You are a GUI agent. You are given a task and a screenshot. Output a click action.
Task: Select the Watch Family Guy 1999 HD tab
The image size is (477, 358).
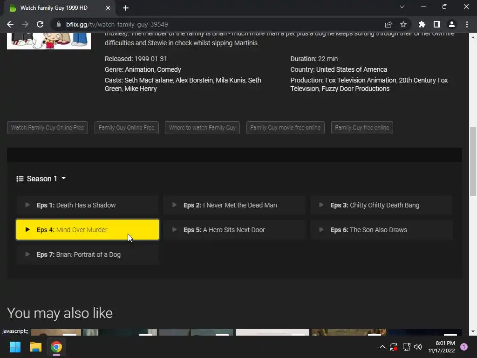(x=59, y=8)
